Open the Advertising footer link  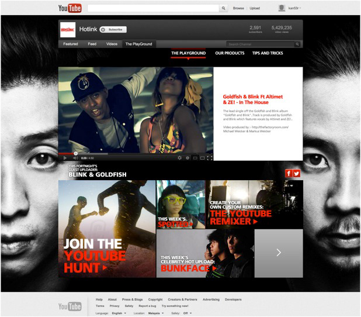coord(211,299)
